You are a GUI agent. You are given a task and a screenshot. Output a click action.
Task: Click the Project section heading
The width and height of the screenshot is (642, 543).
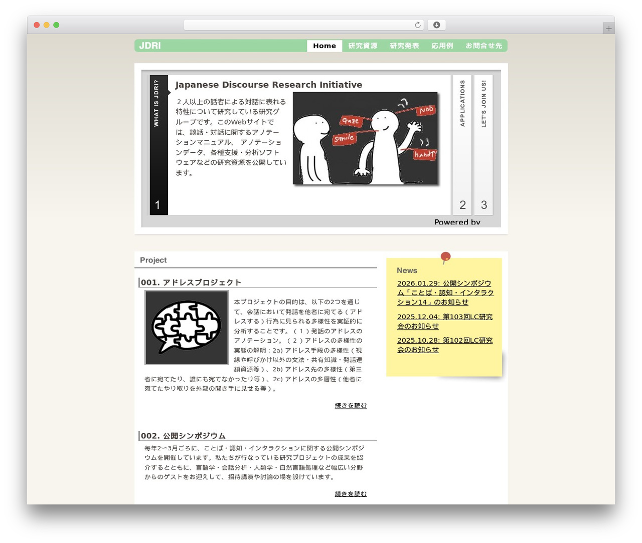click(153, 260)
